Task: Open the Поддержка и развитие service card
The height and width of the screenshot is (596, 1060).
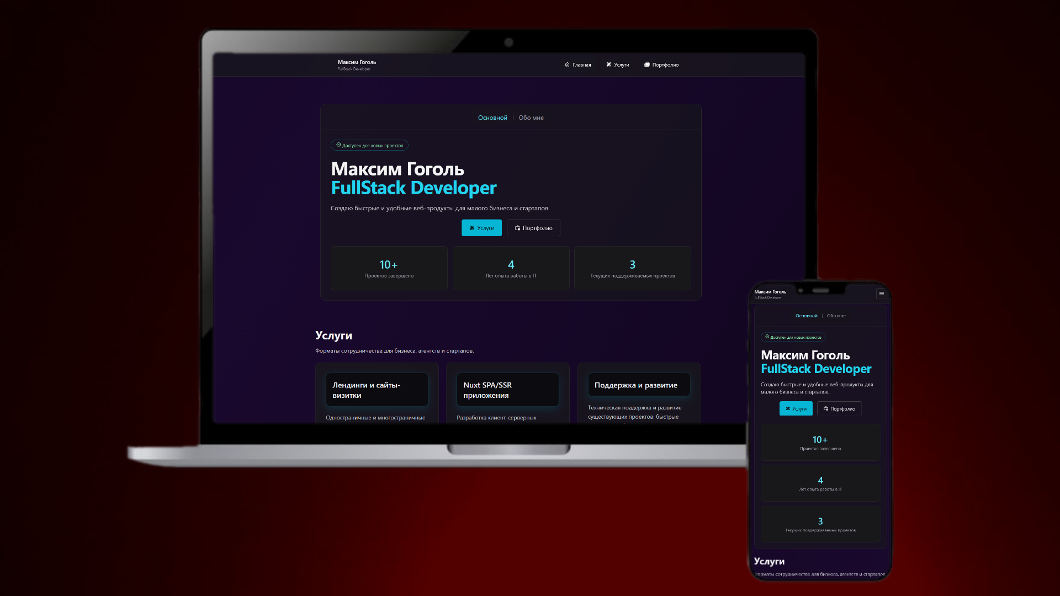Action: coord(639,393)
